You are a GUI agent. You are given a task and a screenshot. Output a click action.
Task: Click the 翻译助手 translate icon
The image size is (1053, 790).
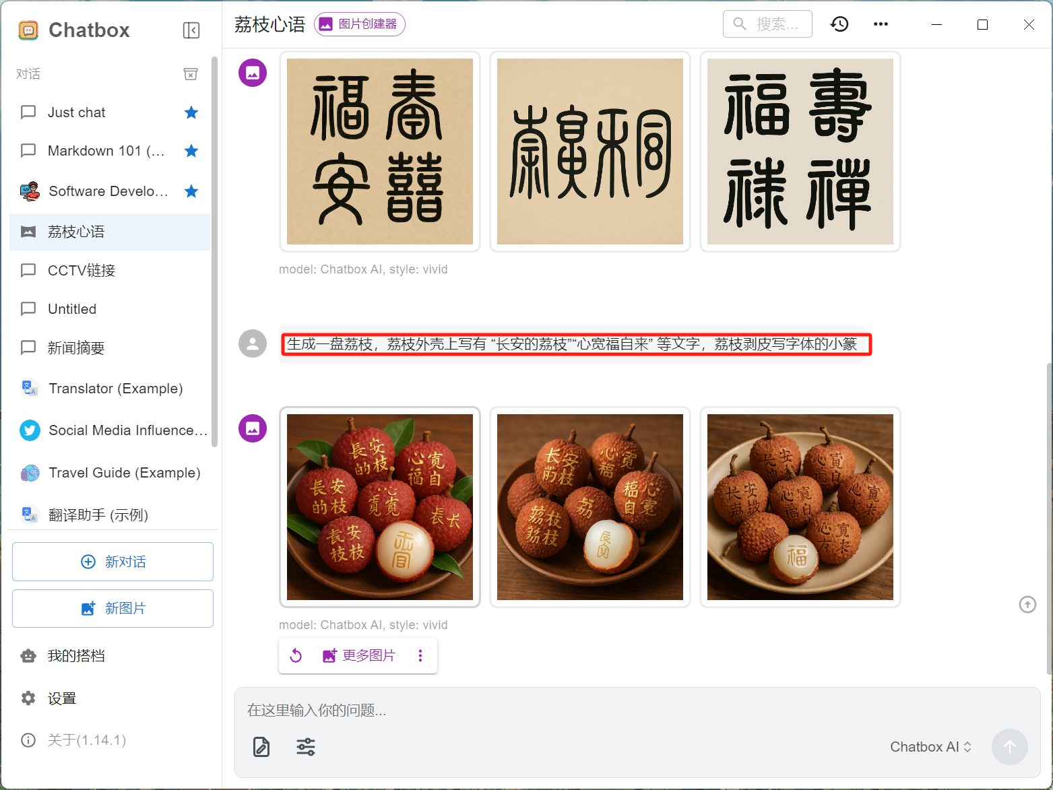pyautogui.click(x=29, y=515)
